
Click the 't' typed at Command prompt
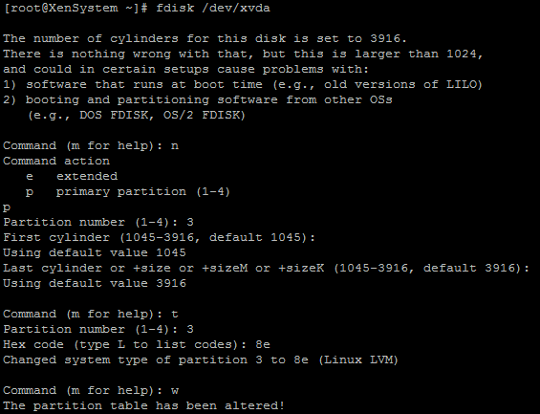pyautogui.click(x=175, y=315)
